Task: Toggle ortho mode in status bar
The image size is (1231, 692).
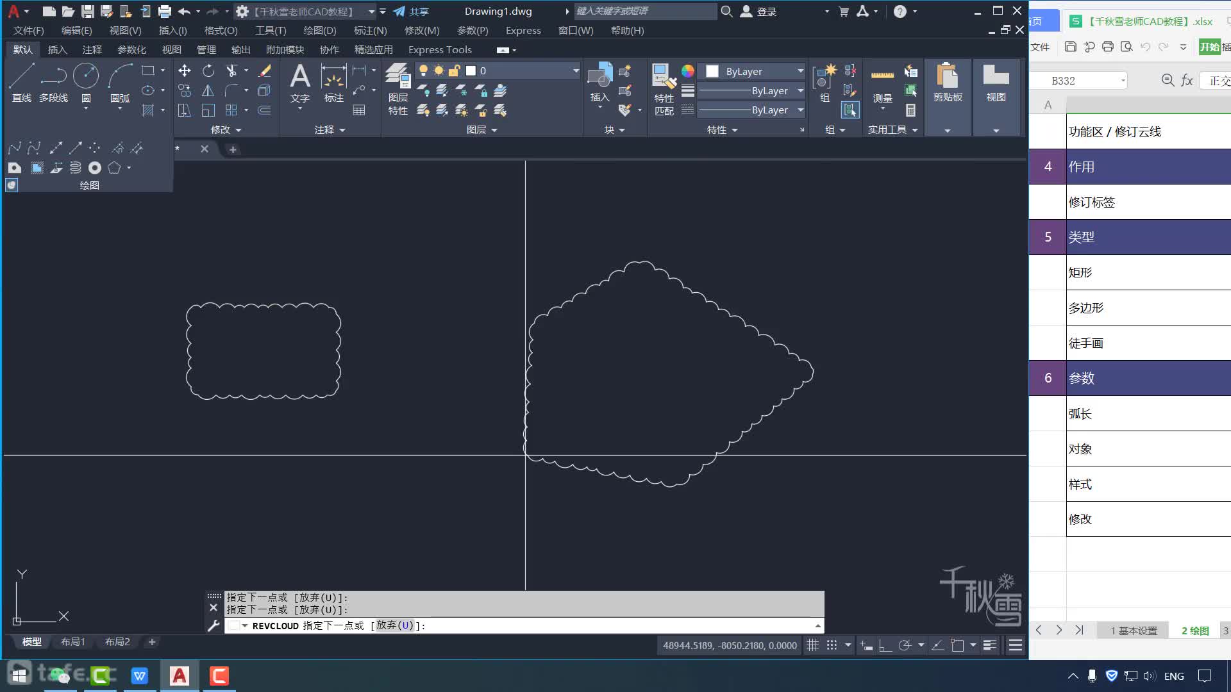Action: [885, 645]
